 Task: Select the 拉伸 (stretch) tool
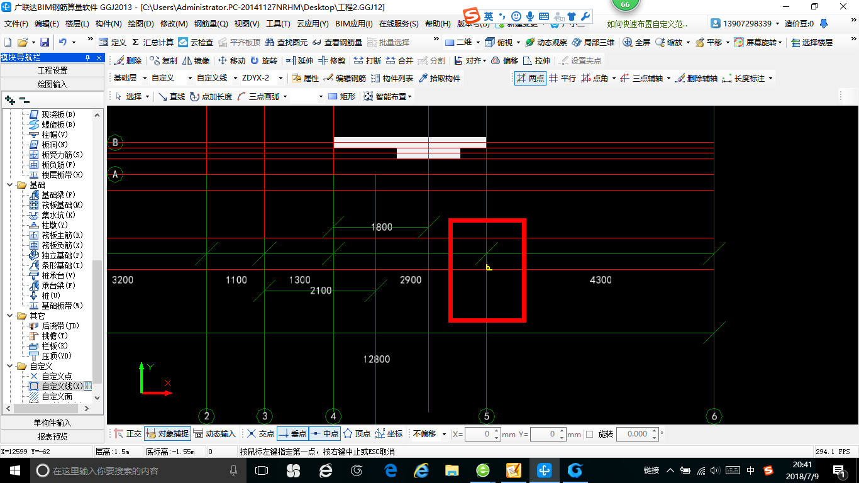[536, 61]
